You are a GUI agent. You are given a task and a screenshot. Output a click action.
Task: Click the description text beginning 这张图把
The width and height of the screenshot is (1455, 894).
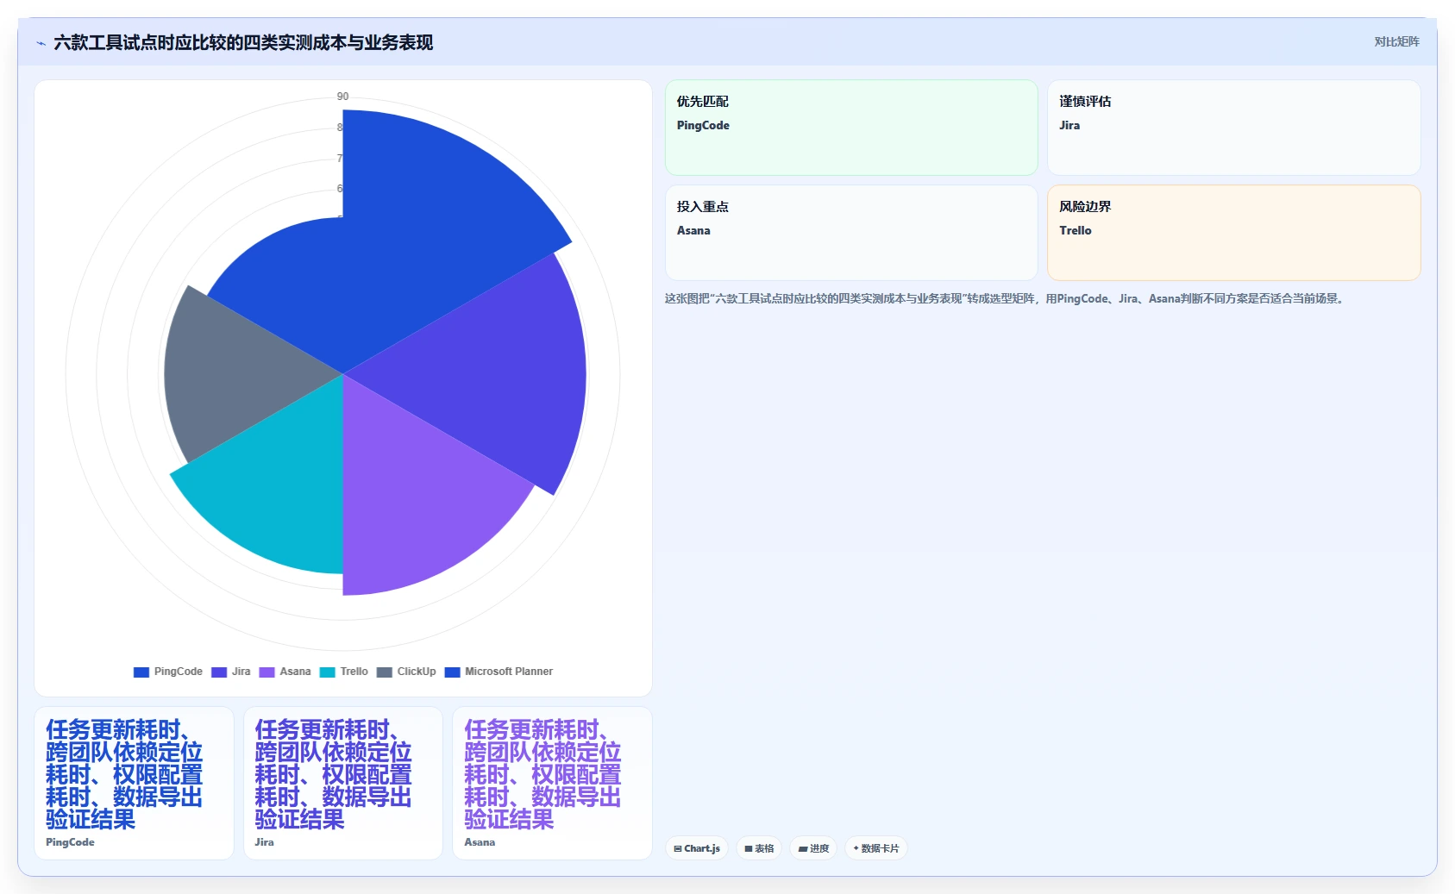point(1006,298)
